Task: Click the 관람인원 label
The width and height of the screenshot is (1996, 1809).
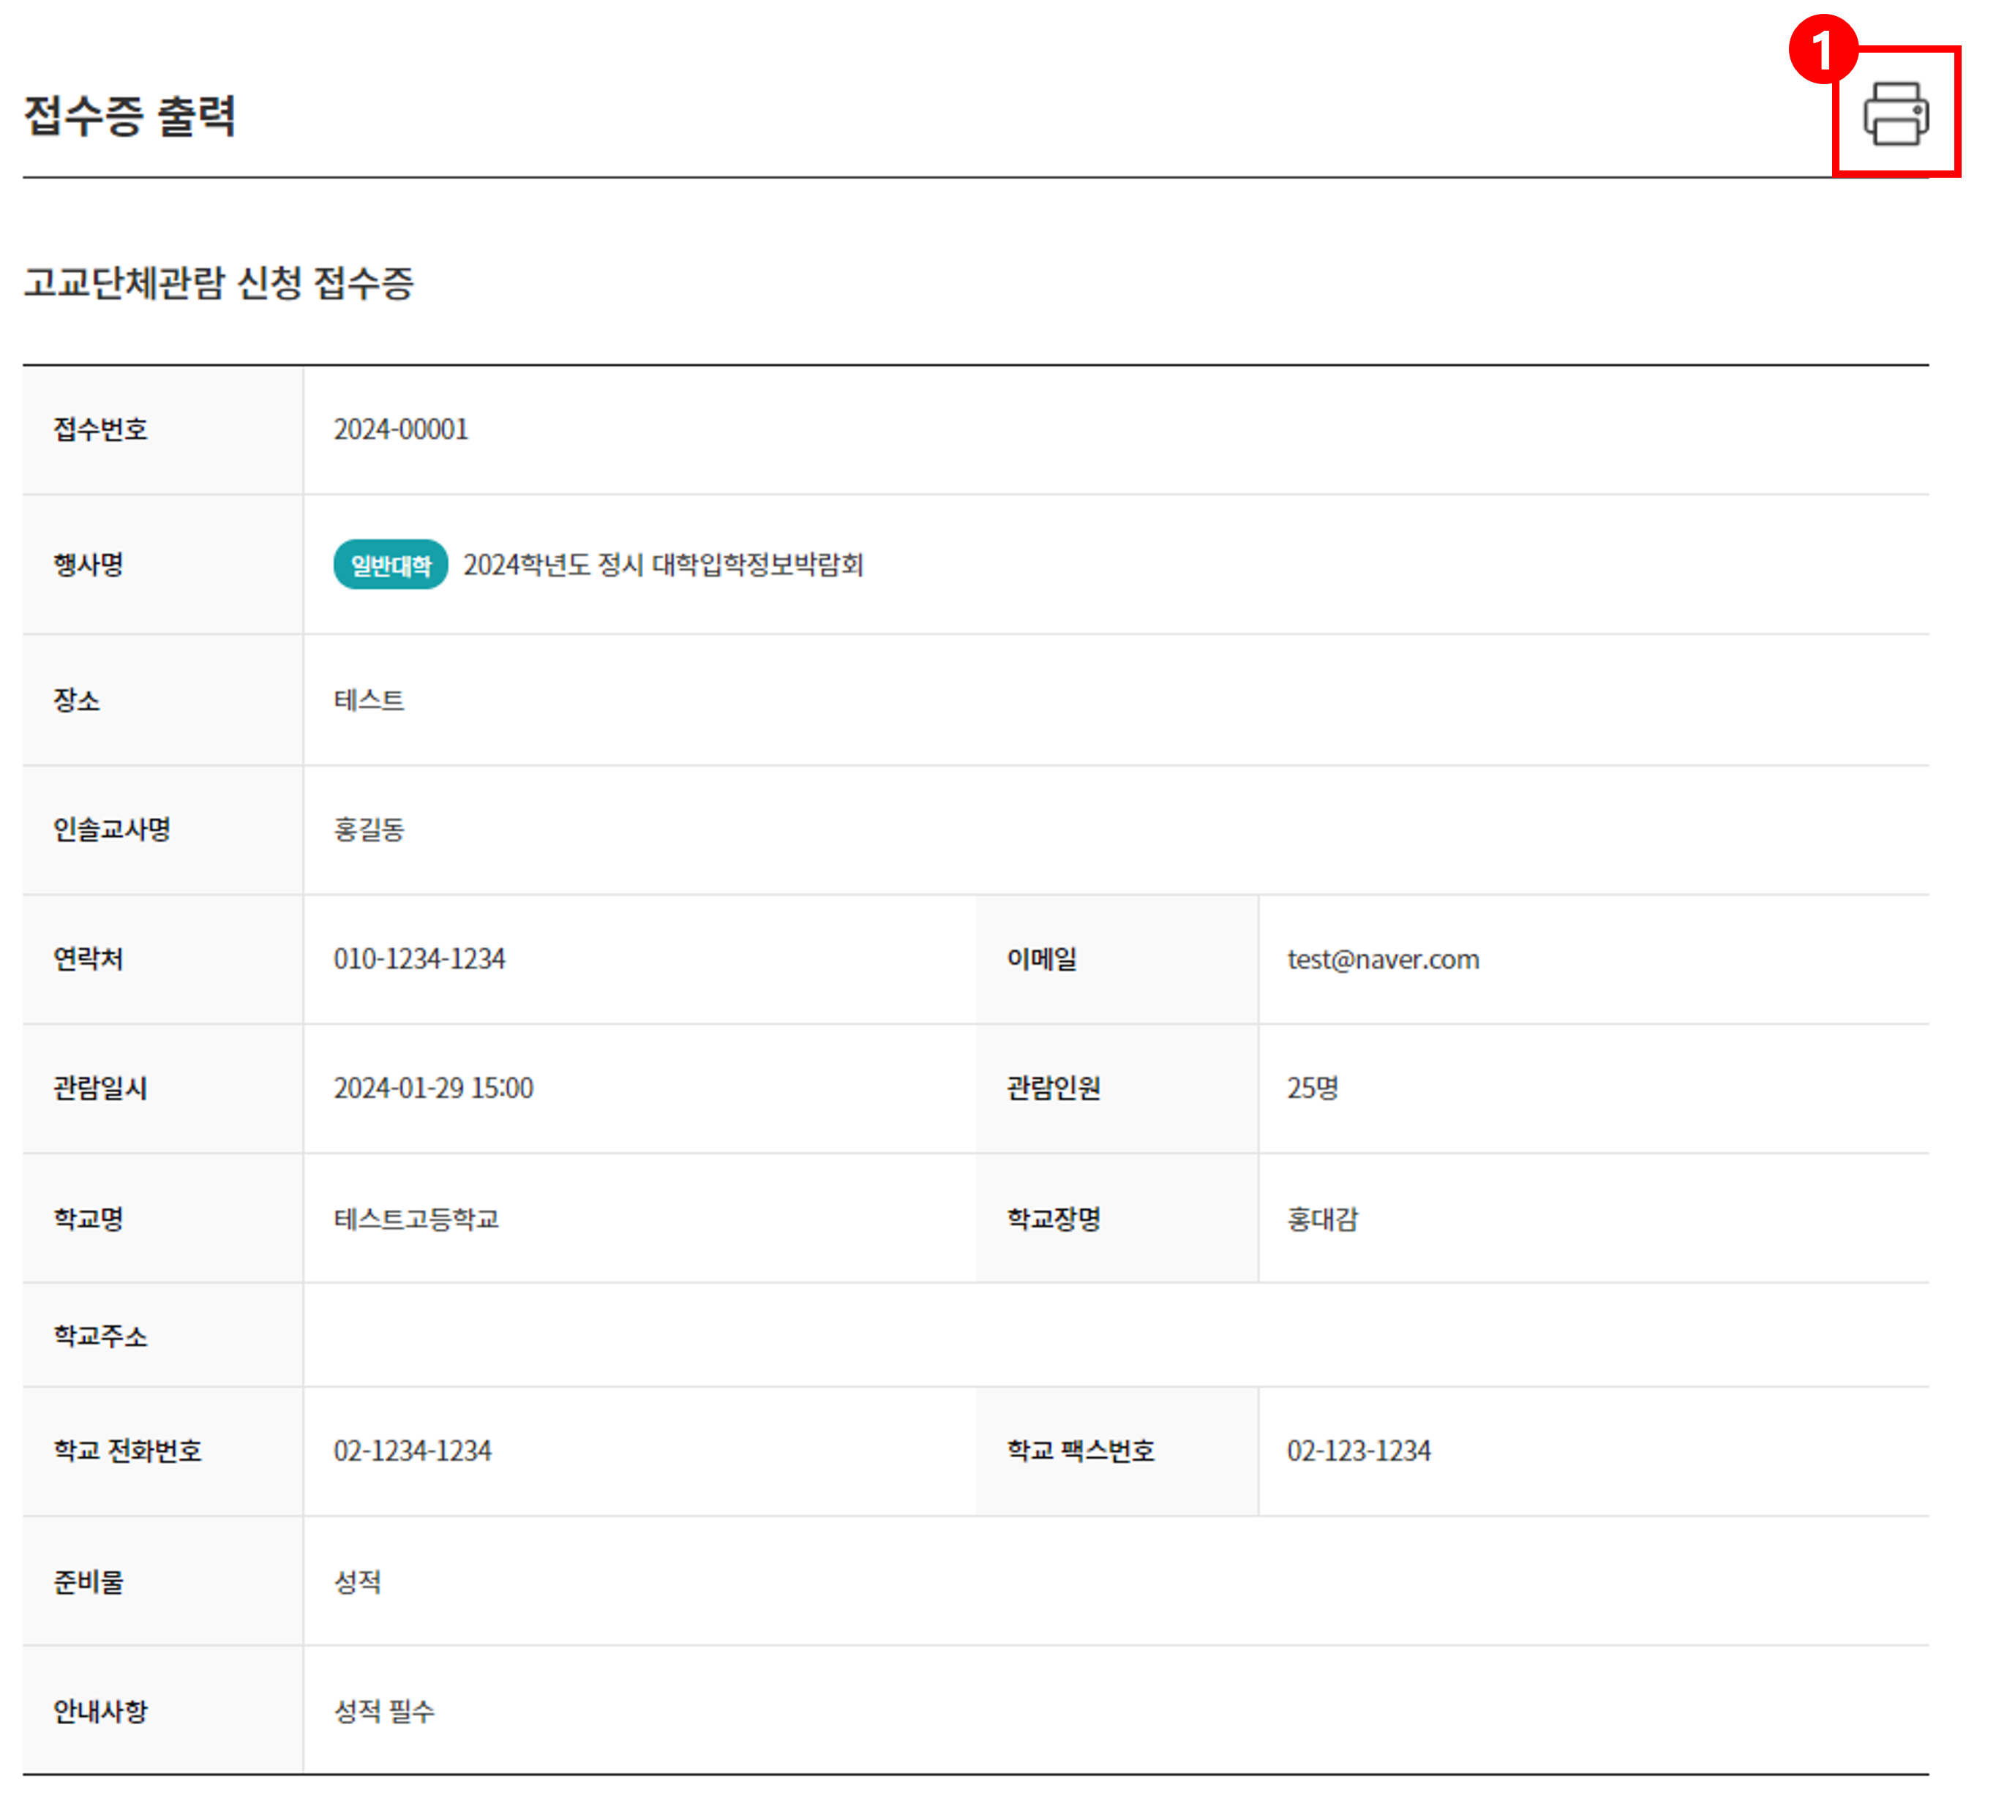Action: pyautogui.click(x=1054, y=1088)
